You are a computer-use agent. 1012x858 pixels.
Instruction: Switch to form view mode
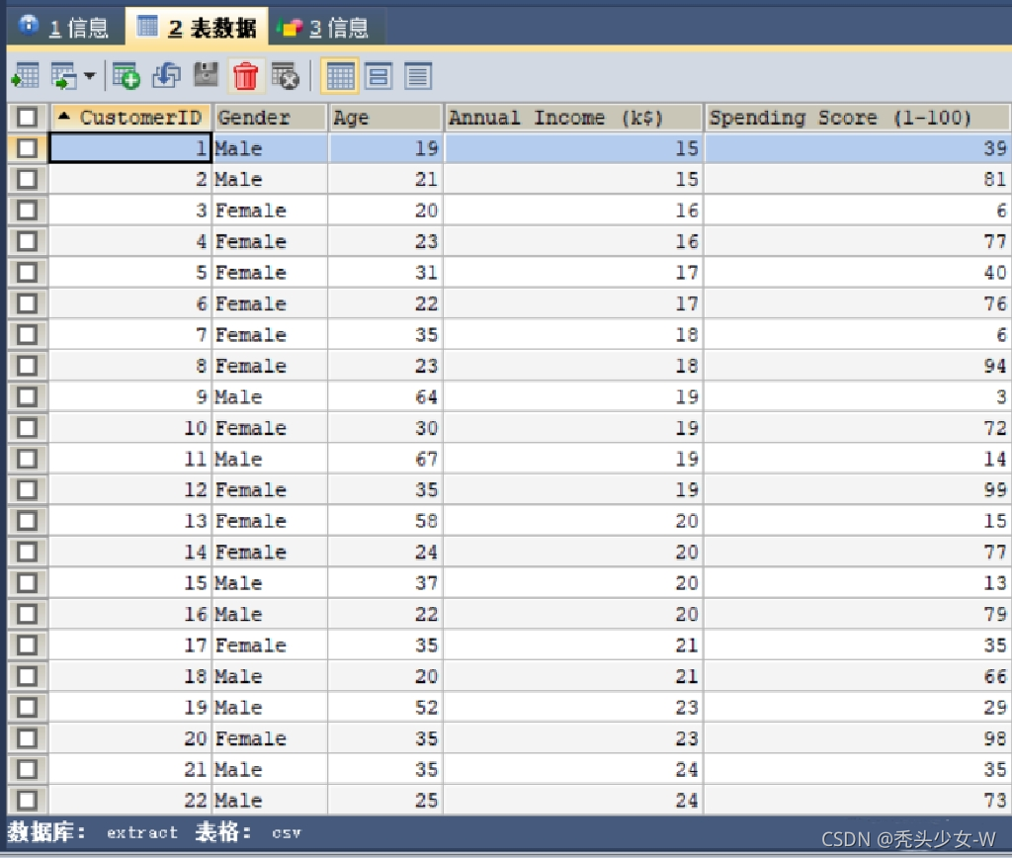[379, 76]
